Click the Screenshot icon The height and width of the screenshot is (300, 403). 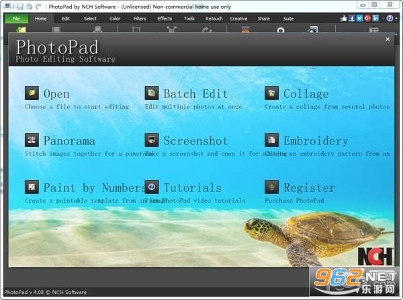click(152, 140)
